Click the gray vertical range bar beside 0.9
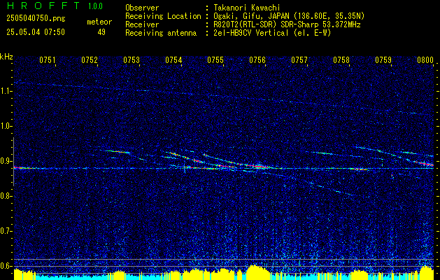Image resolution: width=440 pixels, height=280 pixels. [13, 162]
